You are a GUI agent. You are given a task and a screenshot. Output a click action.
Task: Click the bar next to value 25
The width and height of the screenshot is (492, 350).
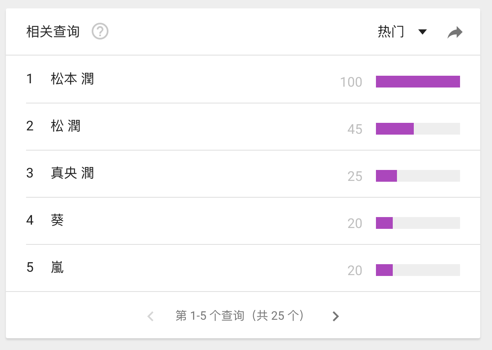386,176
